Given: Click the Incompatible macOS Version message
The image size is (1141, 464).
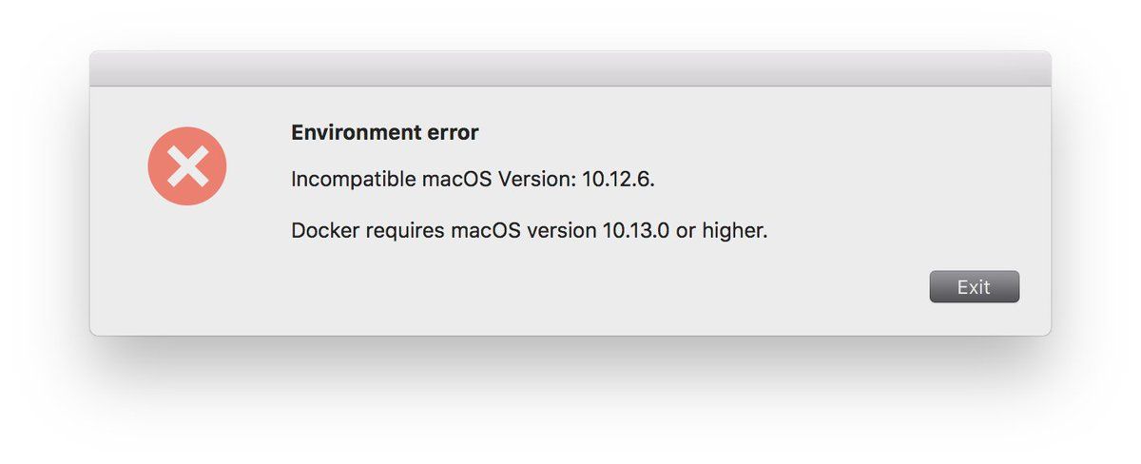Looking at the screenshot, I should click(473, 179).
